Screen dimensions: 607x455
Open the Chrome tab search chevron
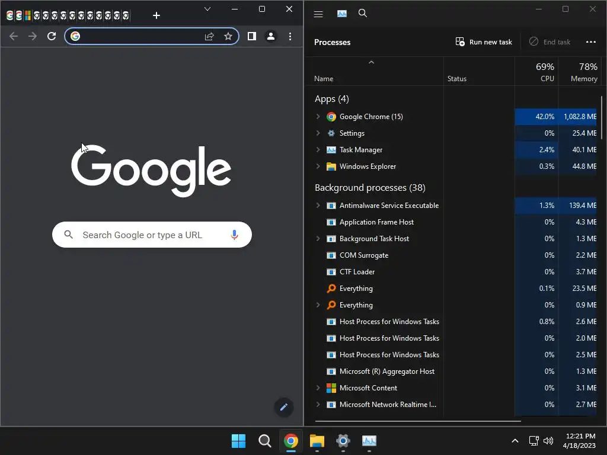207,9
